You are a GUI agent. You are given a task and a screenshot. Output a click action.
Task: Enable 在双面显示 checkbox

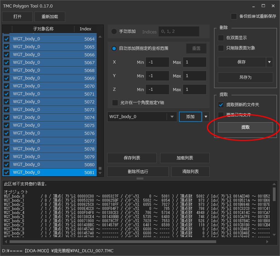tap(221, 38)
